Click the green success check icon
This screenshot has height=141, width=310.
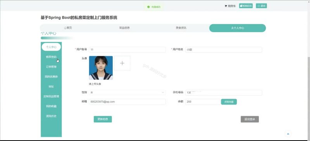tap(148, 7)
